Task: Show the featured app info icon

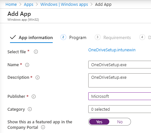Action: click(43, 127)
